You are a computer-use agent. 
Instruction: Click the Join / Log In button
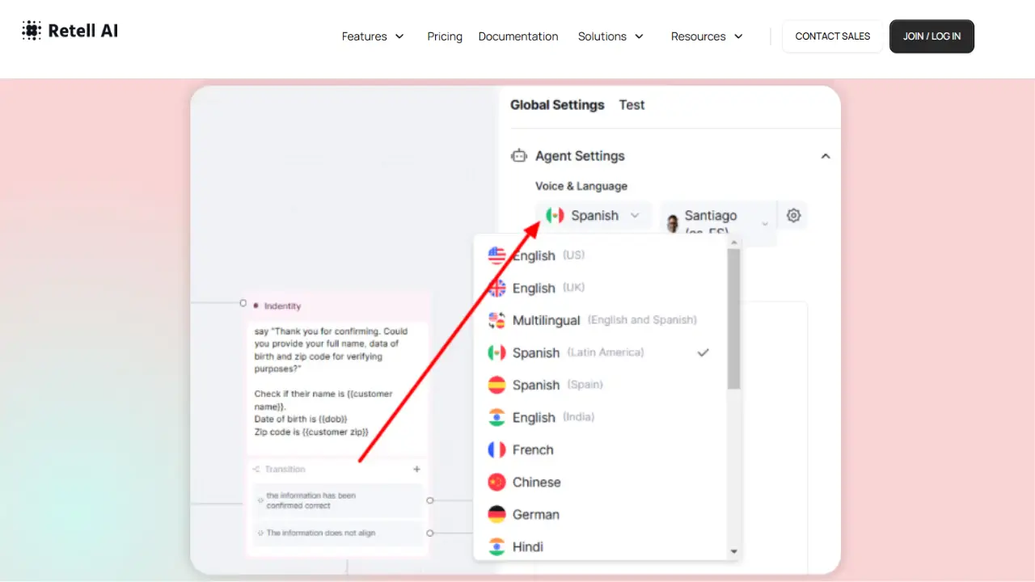(x=931, y=36)
